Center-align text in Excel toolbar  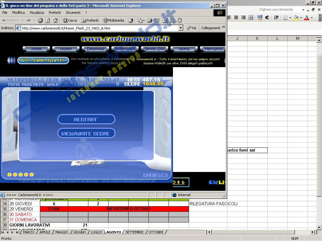(x=236, y=18)
